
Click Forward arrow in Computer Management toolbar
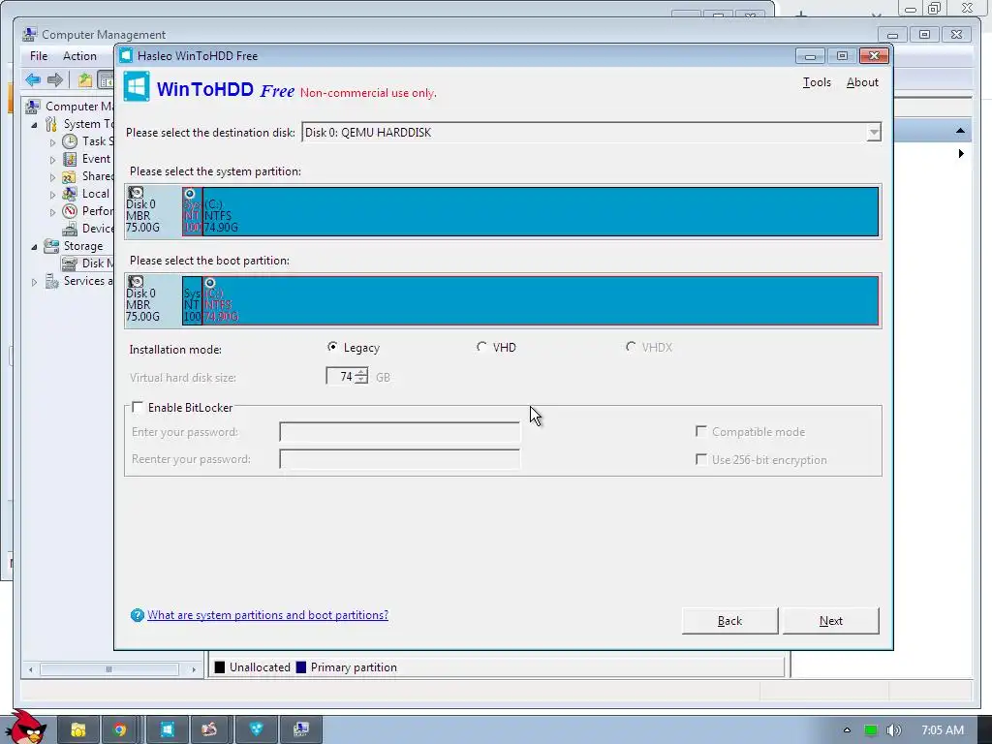(x=55, y=79)
